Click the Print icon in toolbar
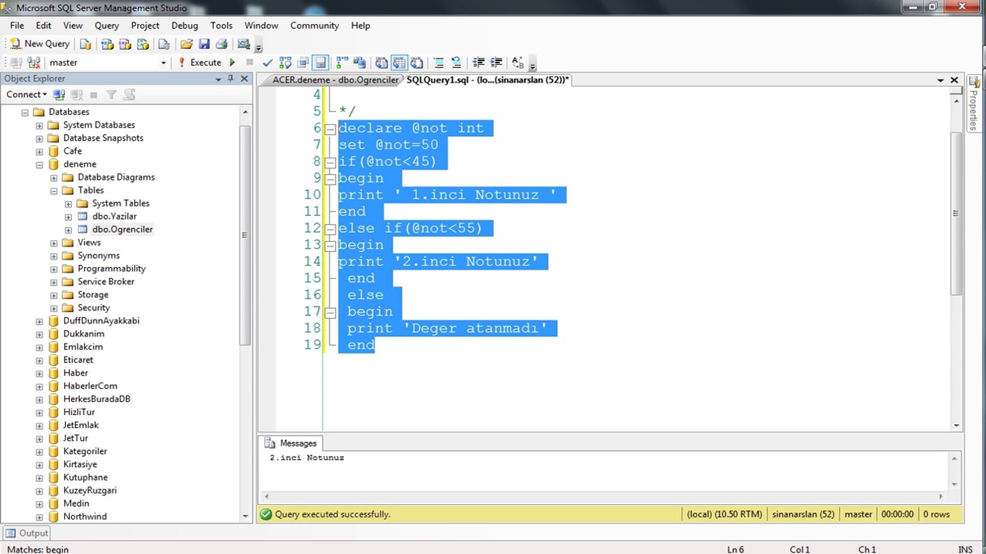Screen dimensions: 986x554 tap(222, 44)
